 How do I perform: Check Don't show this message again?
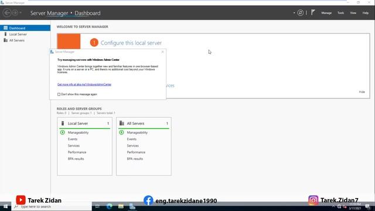pyautogui.click(x=59, y=94)
